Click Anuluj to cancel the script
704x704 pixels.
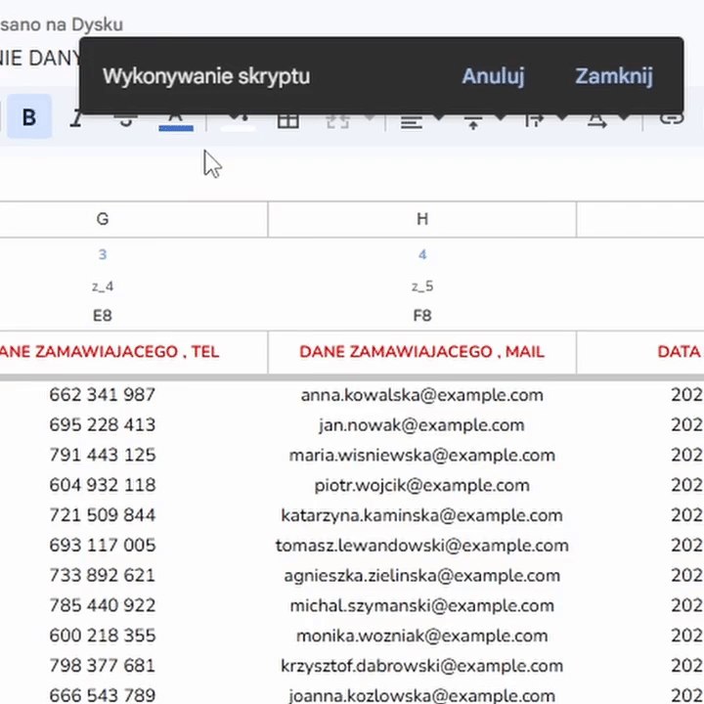click(x=493, y=76)
